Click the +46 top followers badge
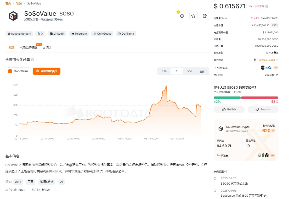This screenshot has width=289, height=199. pos(273,155)
